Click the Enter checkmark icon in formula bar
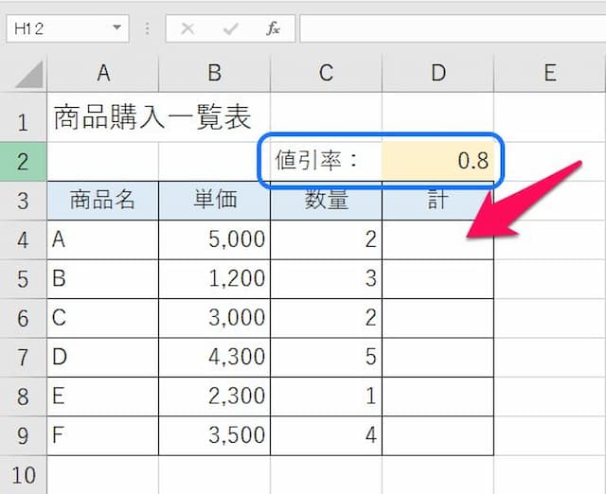The width and height of the screenshot is (606, 494). click(x=230, y=28)
